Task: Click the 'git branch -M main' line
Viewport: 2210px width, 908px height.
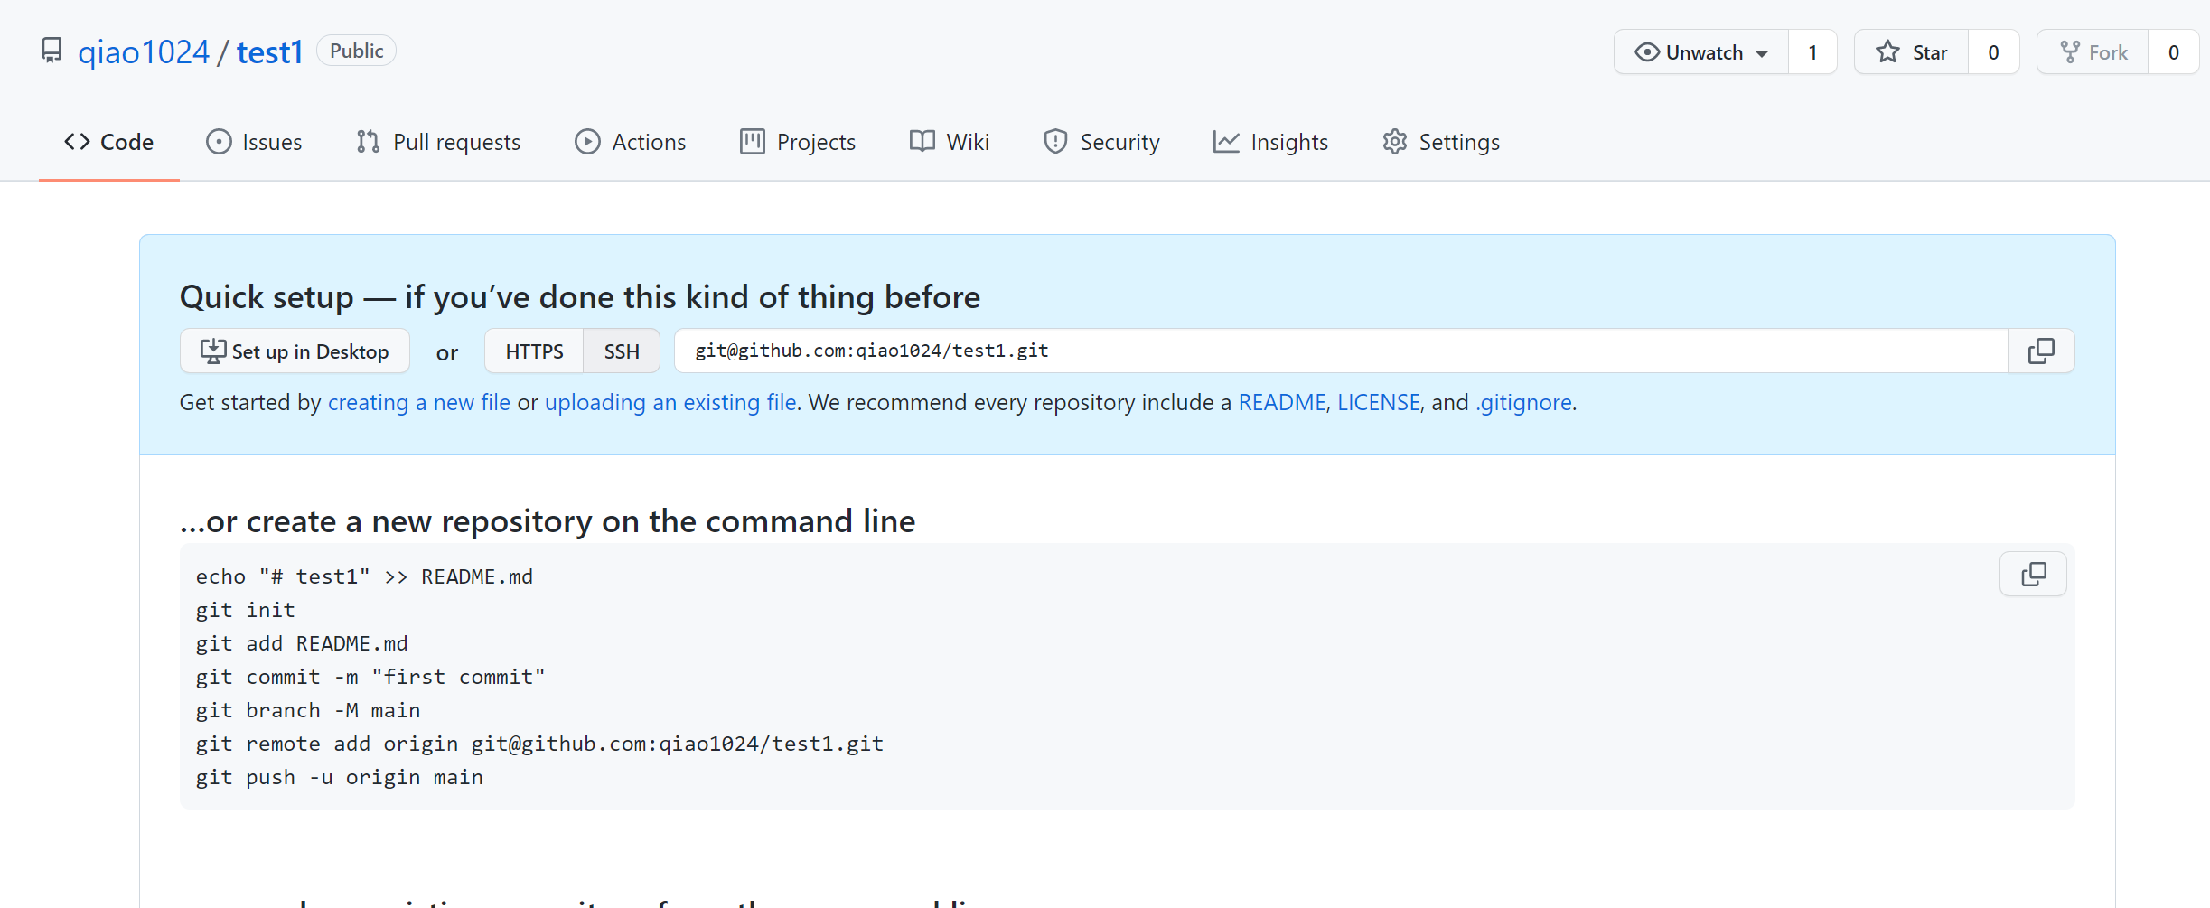Action: [x=308, y=710]
